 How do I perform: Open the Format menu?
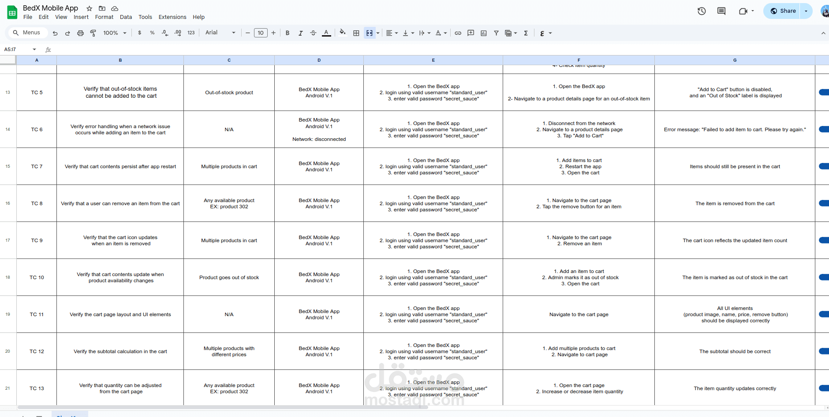104,17
